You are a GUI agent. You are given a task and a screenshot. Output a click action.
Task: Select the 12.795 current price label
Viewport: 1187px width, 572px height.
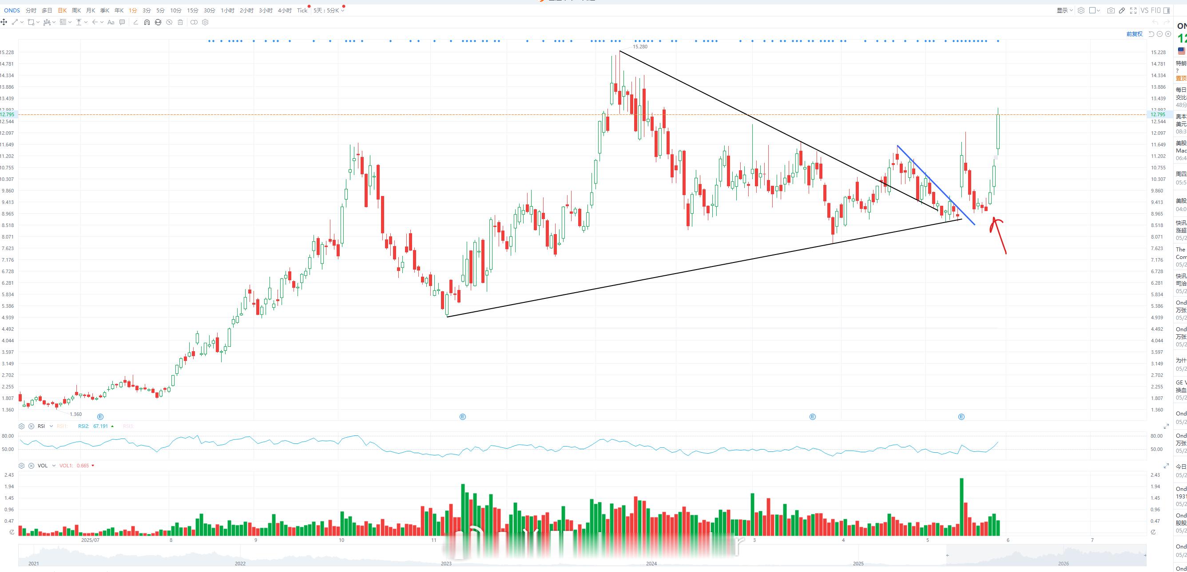pos(1158,114)
